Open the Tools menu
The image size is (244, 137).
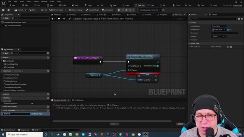(52, 2)
